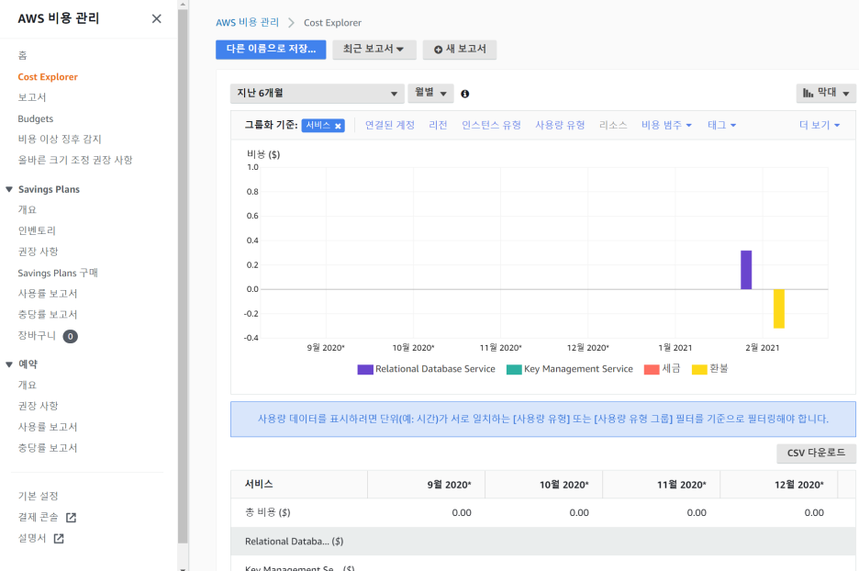Collapse the 예약 section
Image resolution: width=859 pixels, height=571 pixels.
[9, 364]
